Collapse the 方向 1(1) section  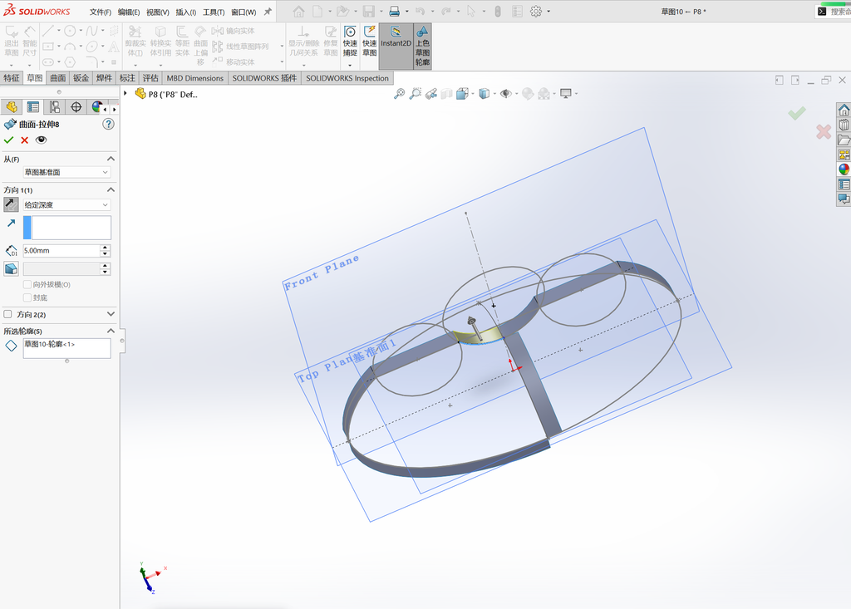(x=111, y=190)
